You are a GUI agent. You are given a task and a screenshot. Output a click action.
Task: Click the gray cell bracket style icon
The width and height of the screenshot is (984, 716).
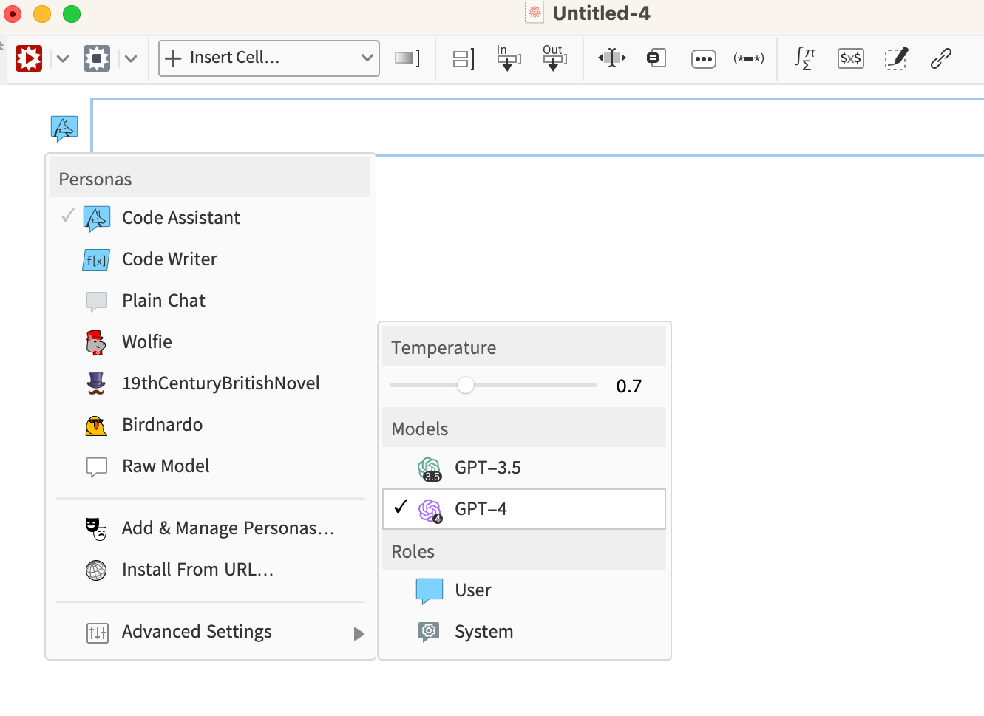click(407, 58)
